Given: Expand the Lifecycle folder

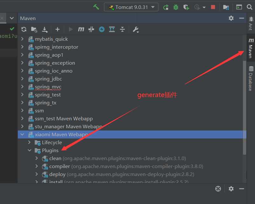Looking at the screenshot, I should click(x=30, y=142).
